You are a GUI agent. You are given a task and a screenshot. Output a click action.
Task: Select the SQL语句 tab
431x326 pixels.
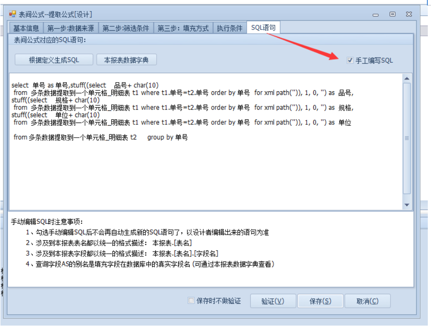(x=263, y=28)
